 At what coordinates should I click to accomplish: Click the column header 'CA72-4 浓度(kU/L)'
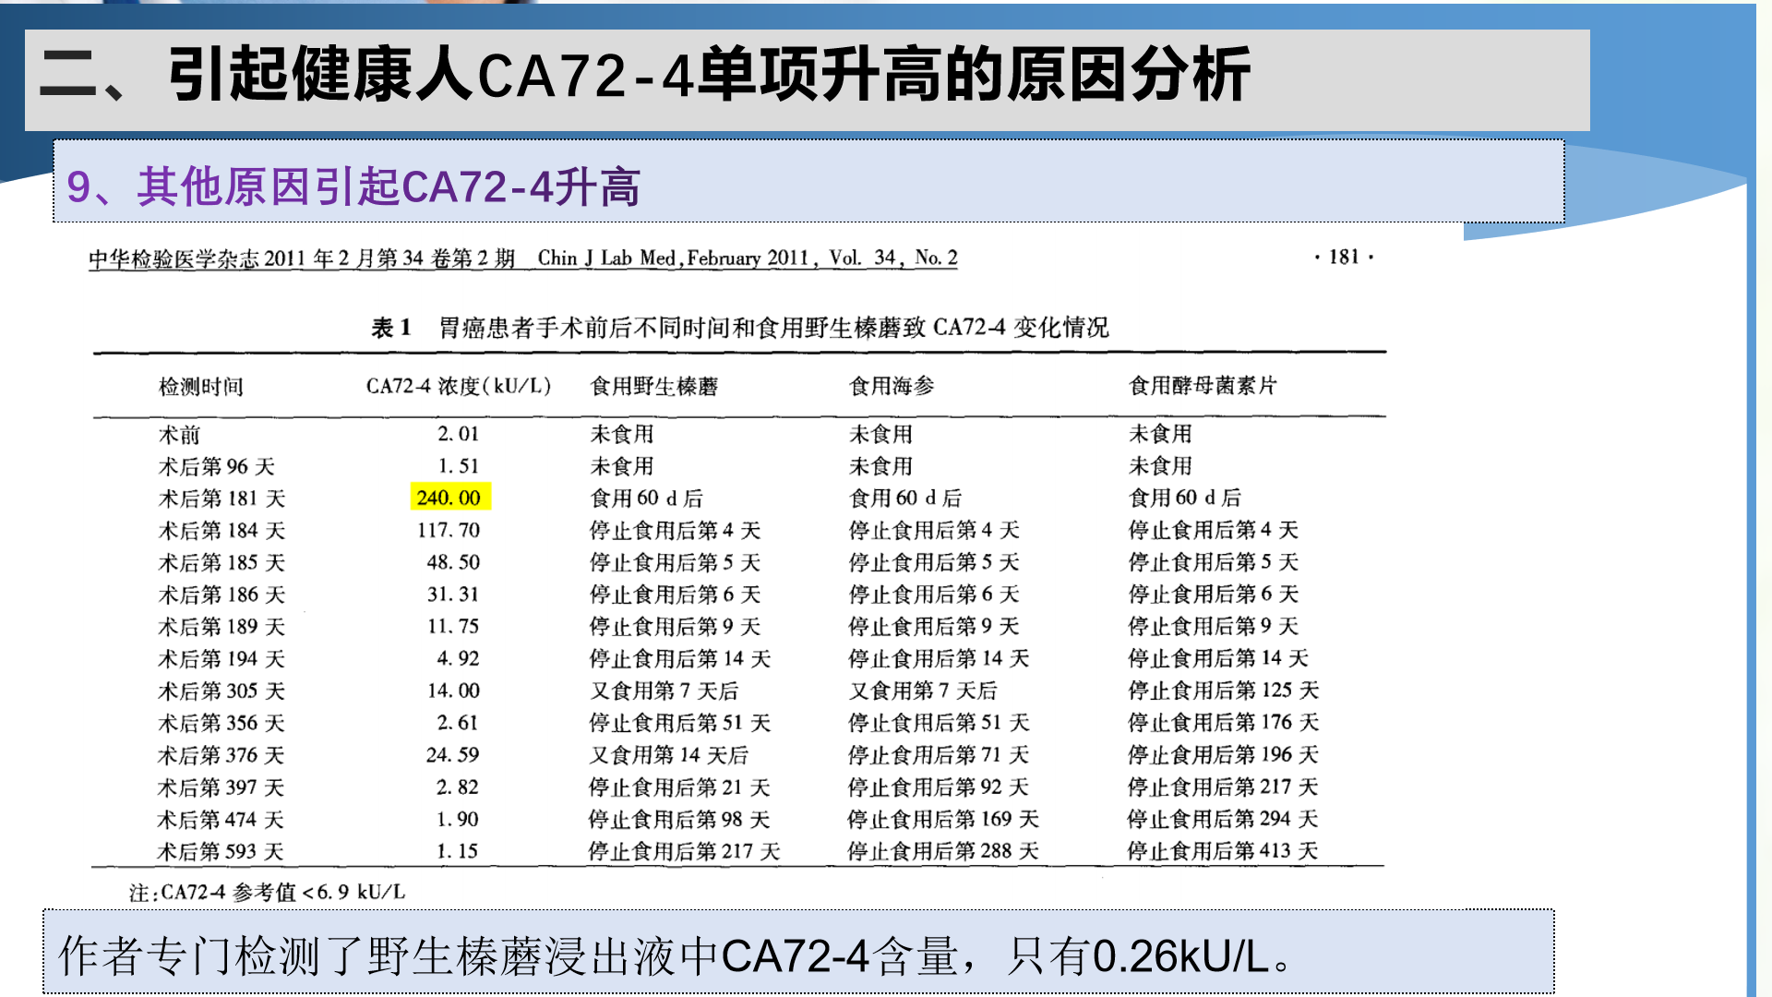458,387
